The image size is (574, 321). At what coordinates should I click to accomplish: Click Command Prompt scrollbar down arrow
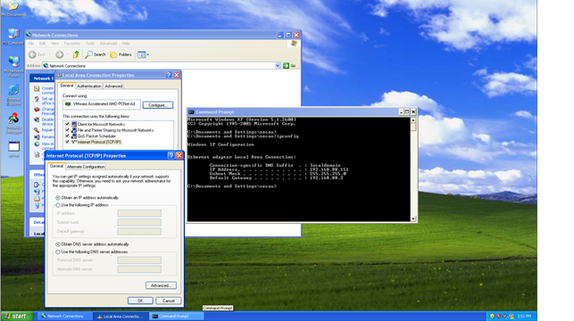tap(413, 218)
